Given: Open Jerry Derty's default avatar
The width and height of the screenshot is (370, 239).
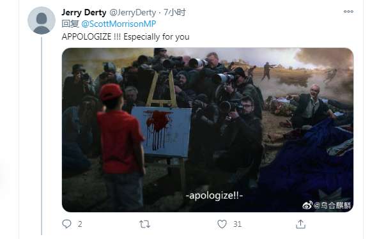Looking at the screenshot, I should click(x=42, y=20).
